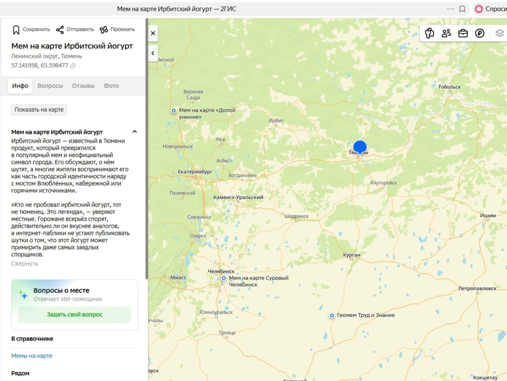Select map marker Геомем Труд и Знание
The height and width of the screenshot is (381, 507).
click(332, 315)
